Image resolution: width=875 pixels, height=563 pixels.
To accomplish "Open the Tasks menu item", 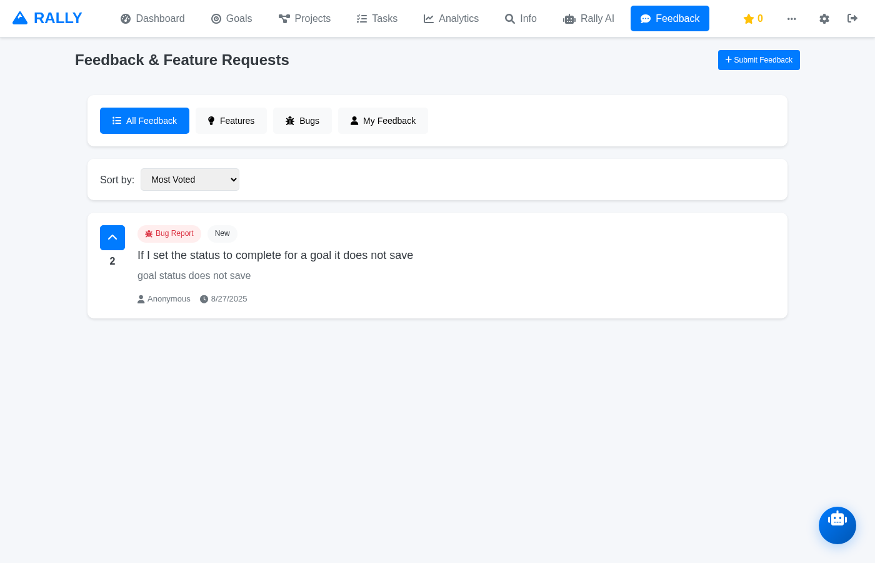I will coord(376,18).
